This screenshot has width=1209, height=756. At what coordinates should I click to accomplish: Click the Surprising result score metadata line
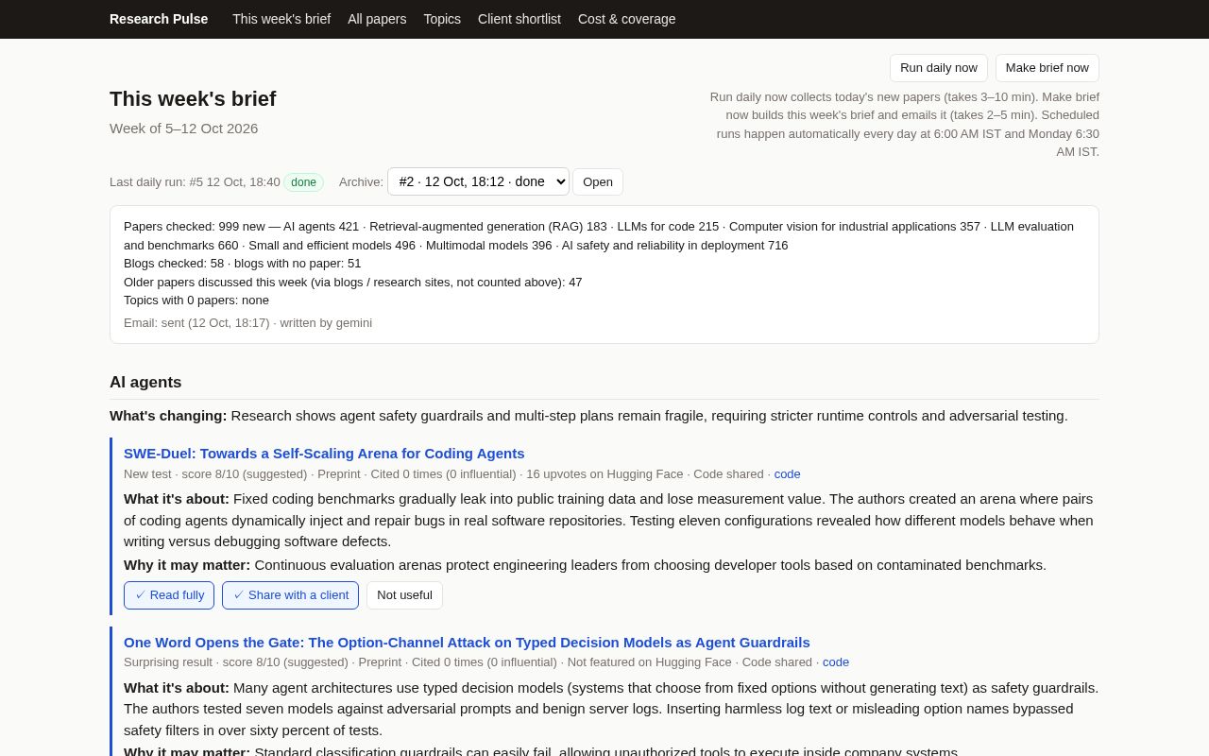pyautogui.click(x=486, y=662)
